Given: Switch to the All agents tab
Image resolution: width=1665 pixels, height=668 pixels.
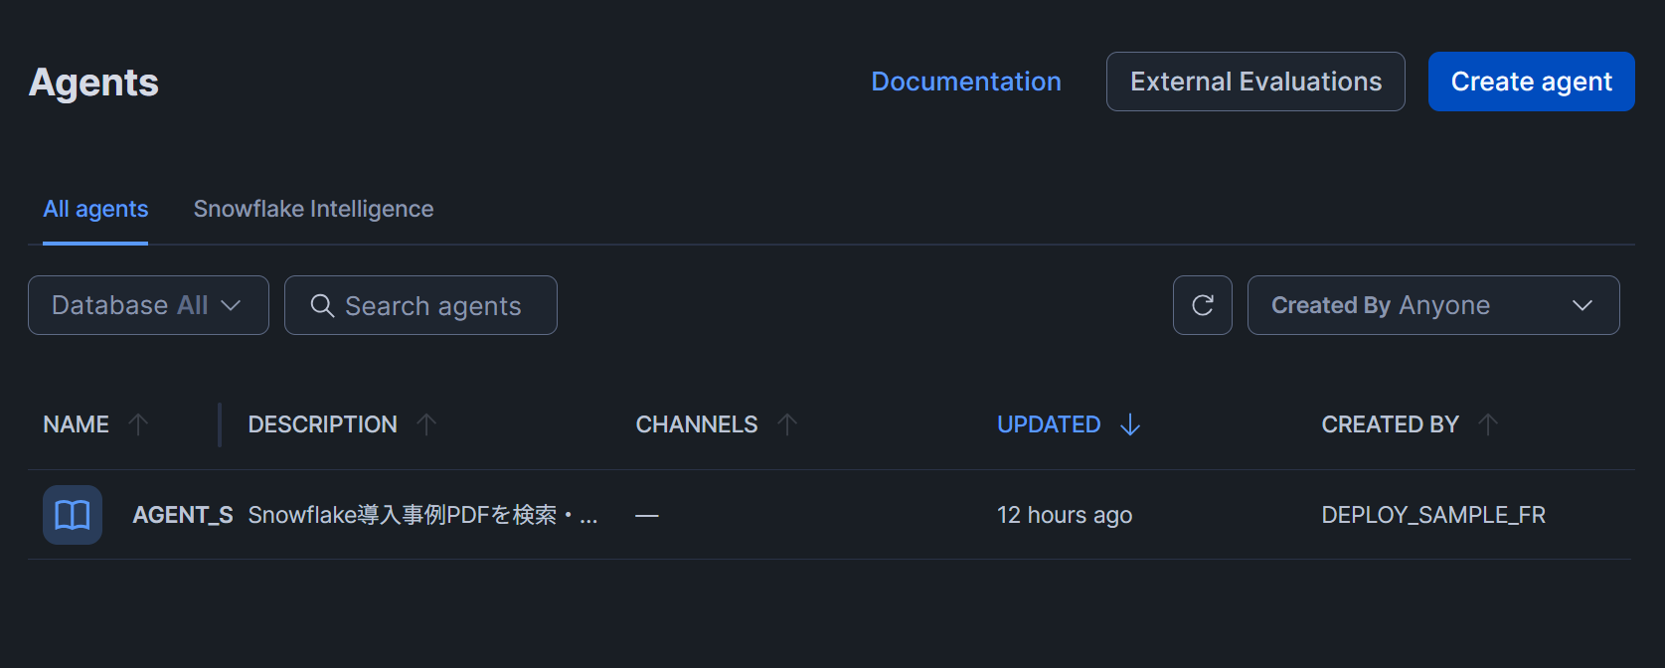Looking at the screenshot, I should click(95, 209).
